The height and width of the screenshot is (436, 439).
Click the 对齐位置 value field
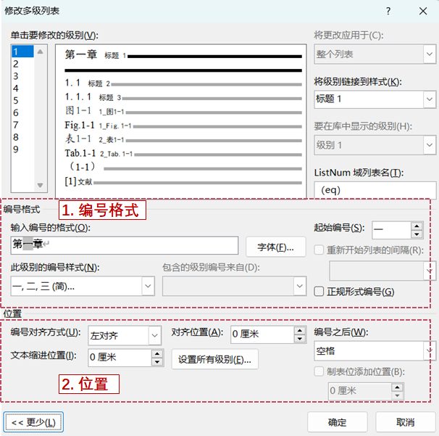click(262, 334)
